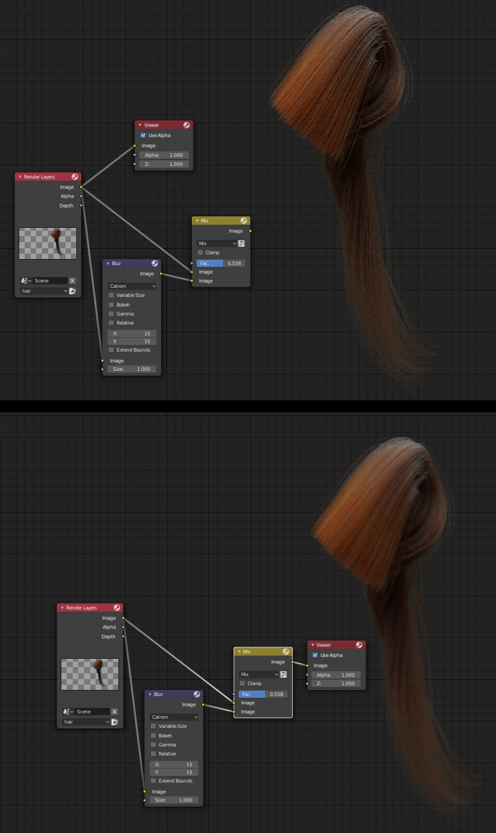Toggle preview icon on lower Blur node header
Image resolution: width=496 pixels, height=833 pixels.
point(197,694)
